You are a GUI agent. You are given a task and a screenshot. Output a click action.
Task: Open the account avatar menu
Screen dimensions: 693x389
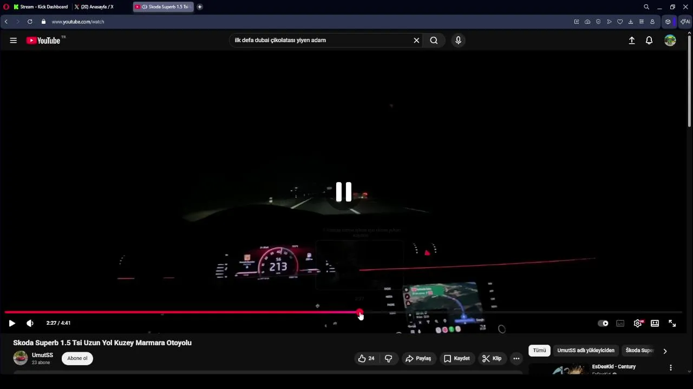[x=670, y=41]
